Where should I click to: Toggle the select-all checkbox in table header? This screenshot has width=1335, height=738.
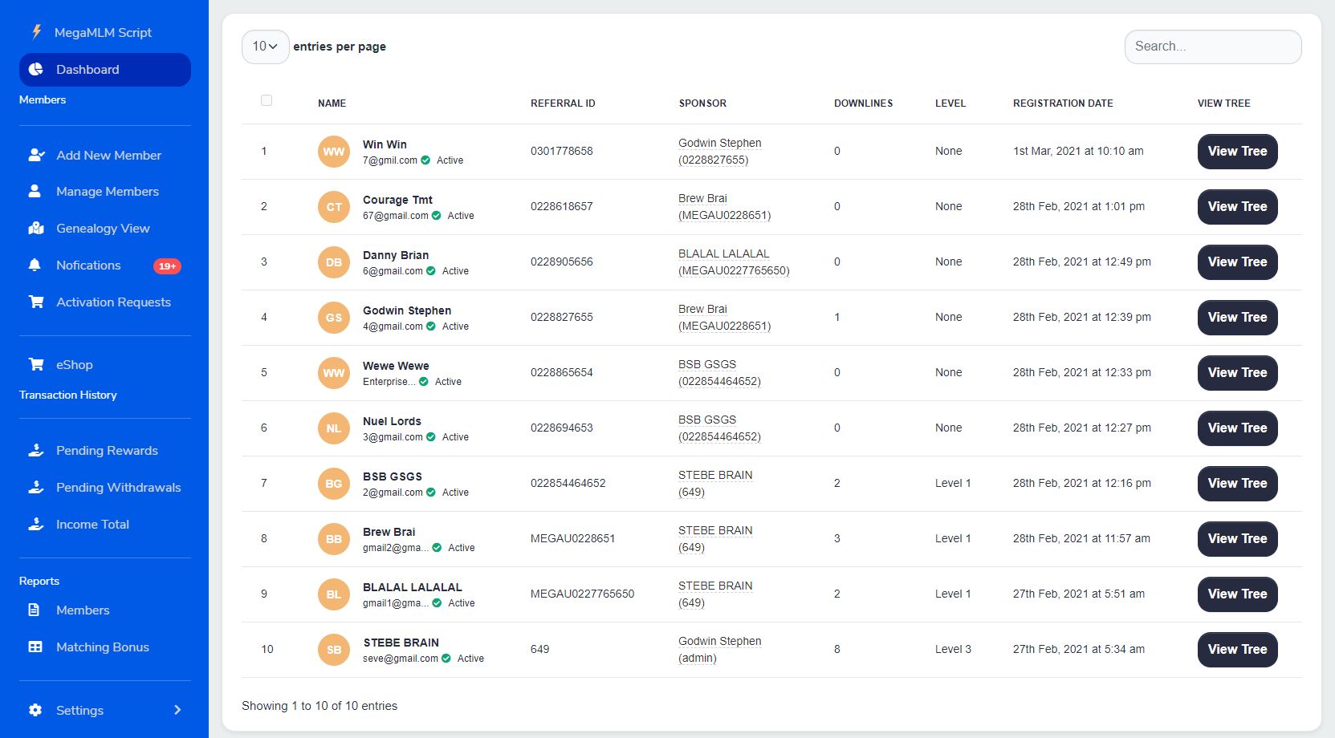267,100
